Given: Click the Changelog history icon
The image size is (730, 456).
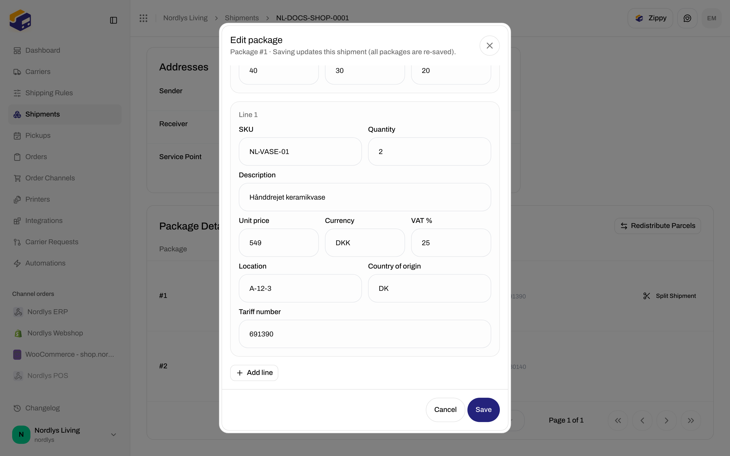Looking at the screenshot, I should coord(17,408).
